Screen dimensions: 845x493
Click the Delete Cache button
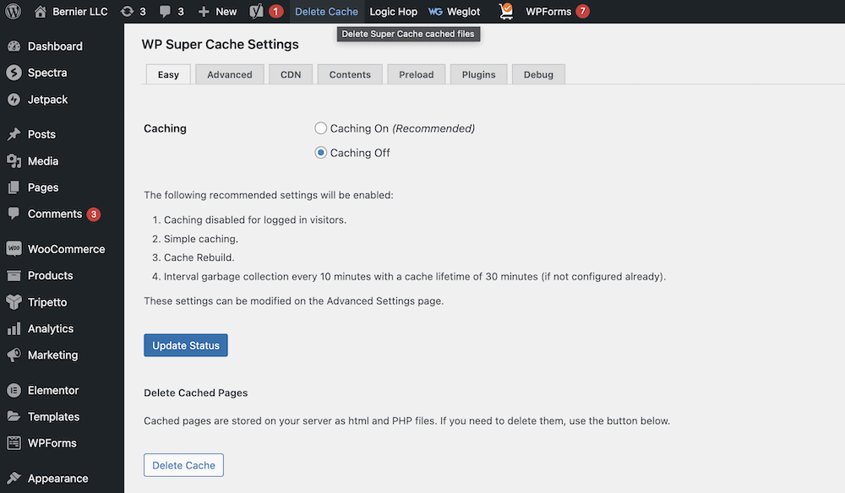[183, 464]
